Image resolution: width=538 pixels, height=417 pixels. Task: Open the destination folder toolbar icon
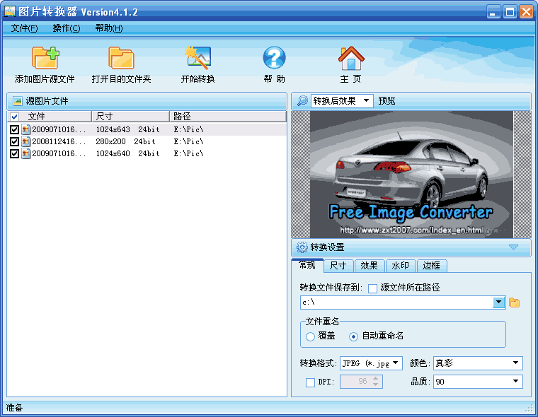pyautogui.click(x=121, y=58)
